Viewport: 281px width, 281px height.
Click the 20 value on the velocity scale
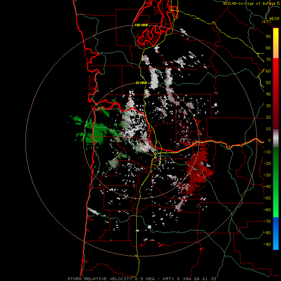pos(268,117)
